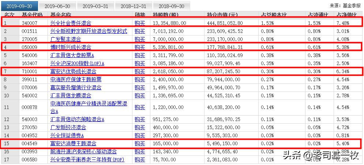Click shares value 951,275.00

click(165, 120)
